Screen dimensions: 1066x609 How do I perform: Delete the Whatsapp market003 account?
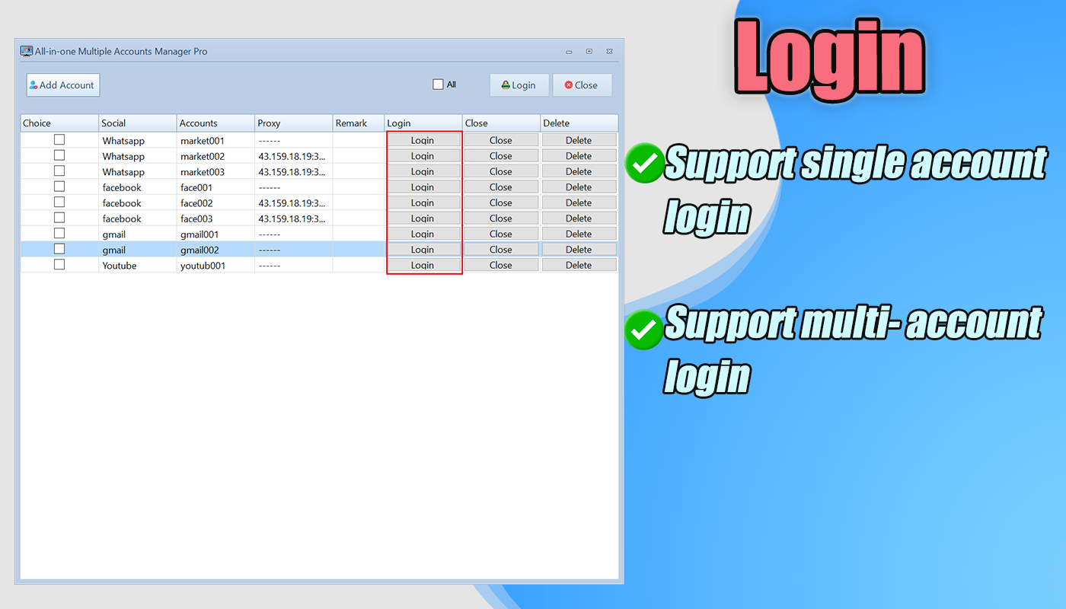579,171
